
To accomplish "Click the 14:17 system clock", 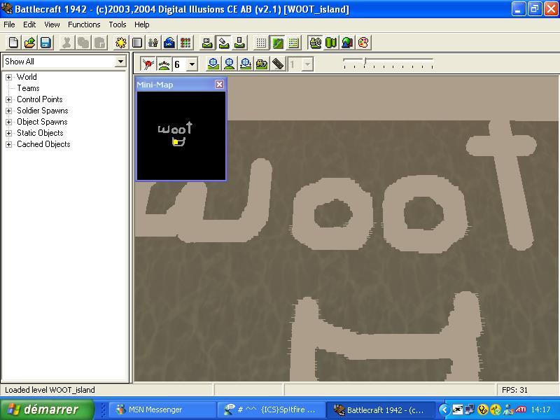I will click(x=540, y=409).
